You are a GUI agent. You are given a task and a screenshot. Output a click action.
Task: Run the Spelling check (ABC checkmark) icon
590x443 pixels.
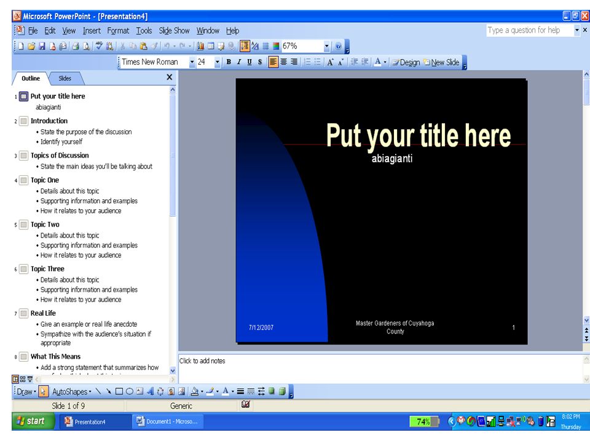pyautogui.click(x=99, y=46)
